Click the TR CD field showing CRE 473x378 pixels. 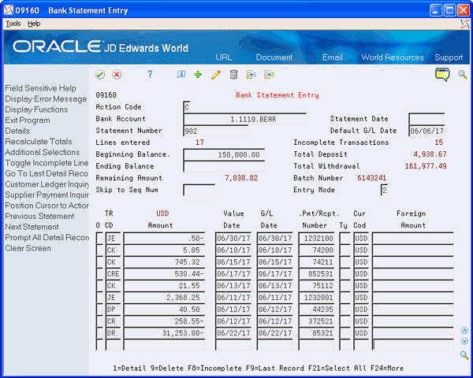tap(113, 274)
